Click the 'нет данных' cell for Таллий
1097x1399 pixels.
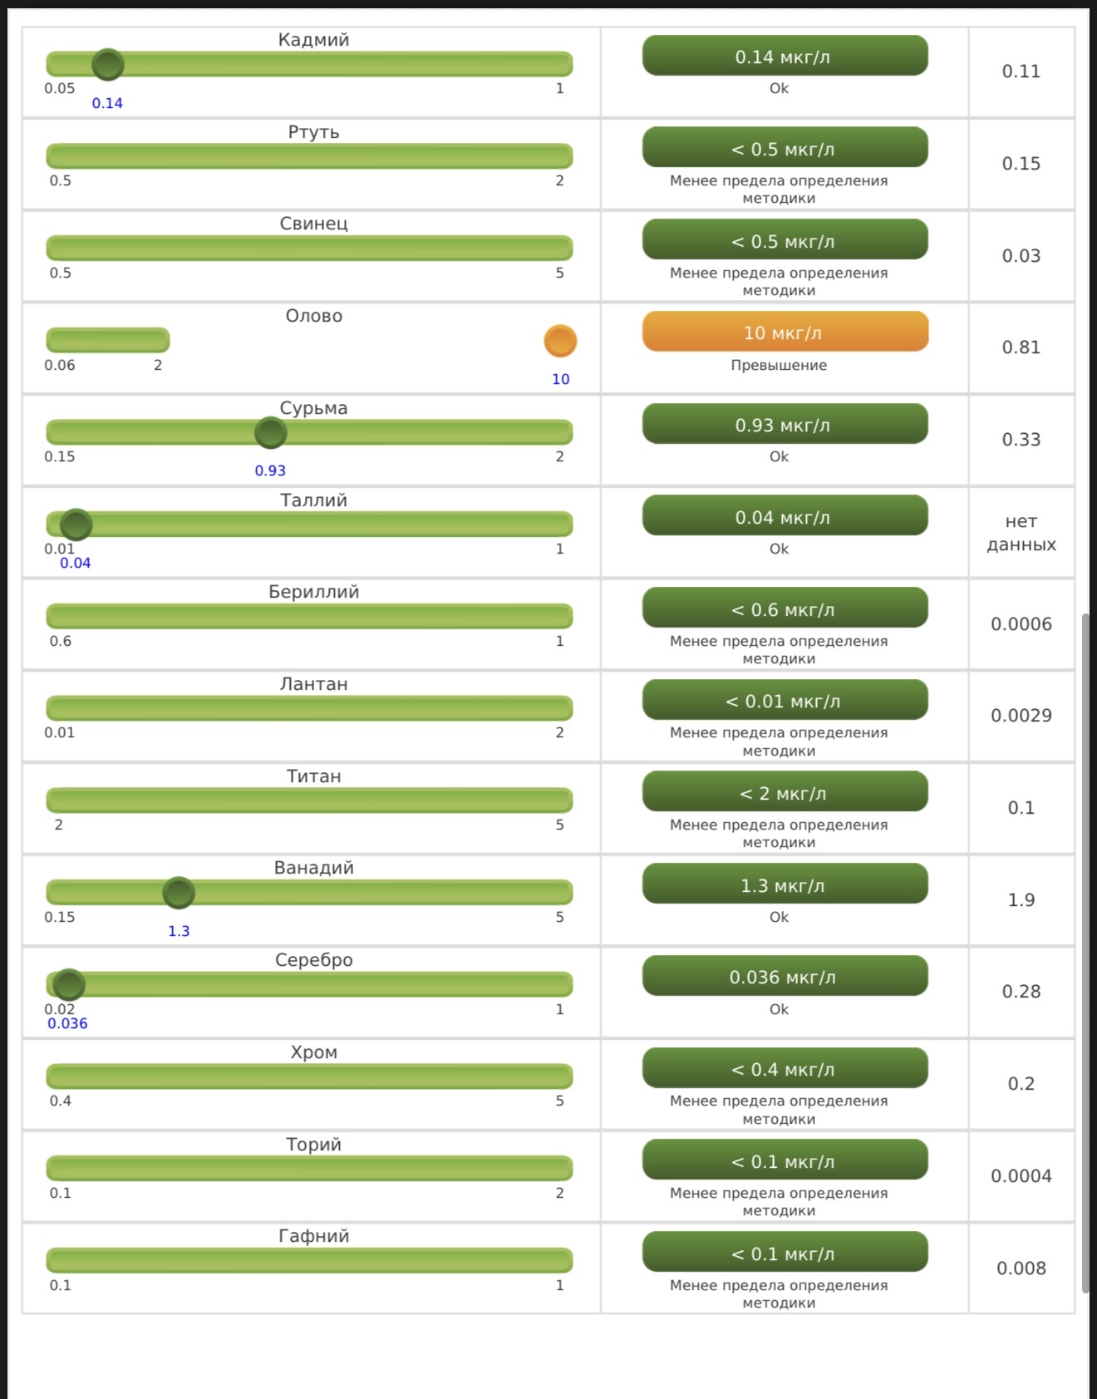coord(1021,533)
